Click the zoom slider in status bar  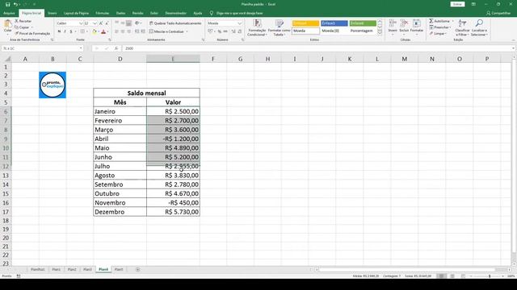coord(490,276)
